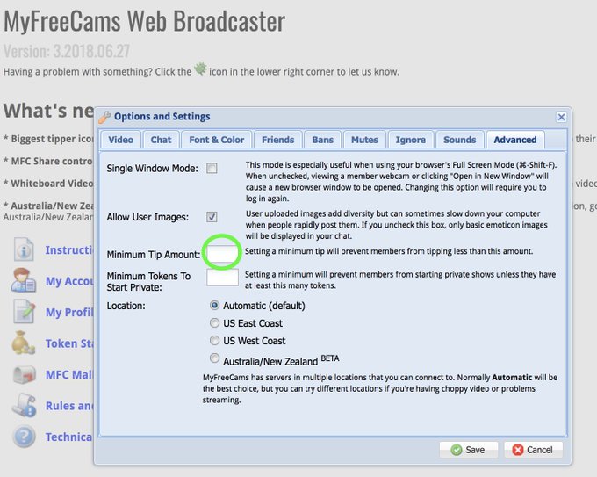Open the Sounds tab
This screenshot has height=477, width=597.
point(459,140)
